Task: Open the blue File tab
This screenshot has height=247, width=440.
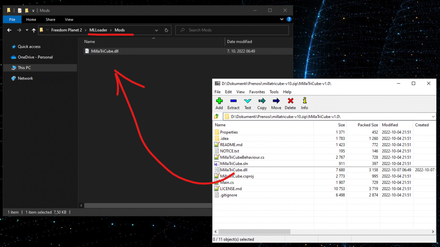Action: (12, 20)
